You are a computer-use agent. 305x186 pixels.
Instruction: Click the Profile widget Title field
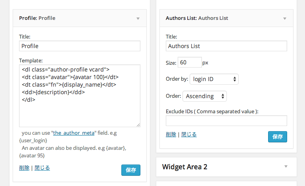(79, 46)
